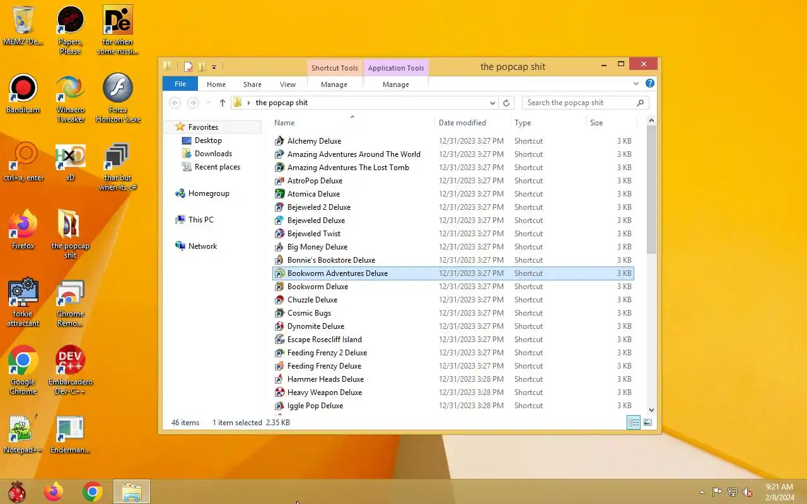Select Chrome Remote desktop shortcut
Screen dimensions: 807x504
tap(70, 303)
